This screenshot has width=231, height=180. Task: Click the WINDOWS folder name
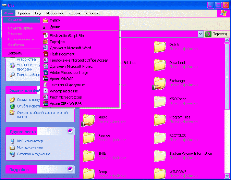pyautogui.click(x=178, y=172)
